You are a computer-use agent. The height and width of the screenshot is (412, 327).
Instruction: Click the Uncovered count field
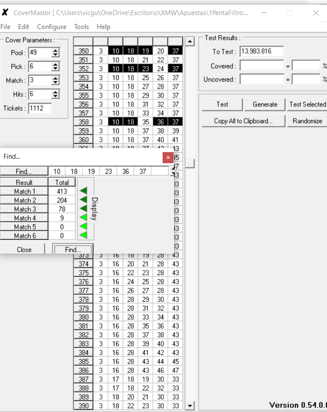262,79
